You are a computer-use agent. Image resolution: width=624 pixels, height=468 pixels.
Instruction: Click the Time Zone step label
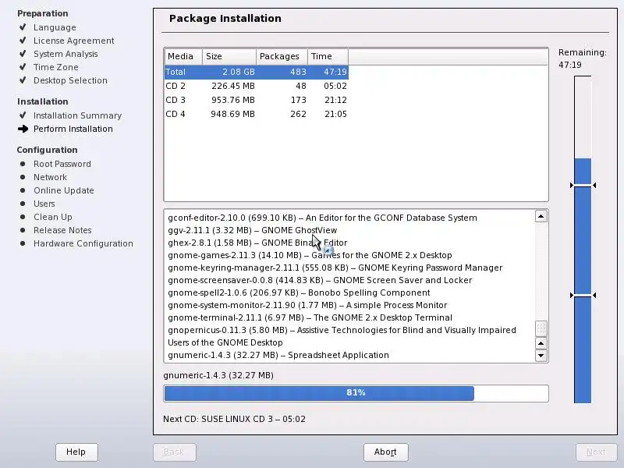pos(55,67)
